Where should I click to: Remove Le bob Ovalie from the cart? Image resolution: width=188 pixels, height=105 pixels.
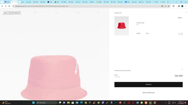click(x=180, y=17)
